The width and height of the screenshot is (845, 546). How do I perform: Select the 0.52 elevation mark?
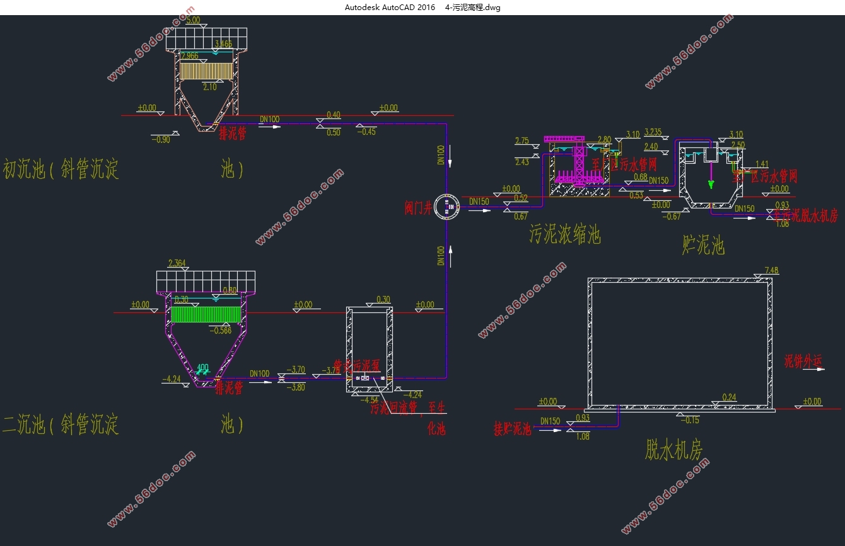(x=521, y=198)
